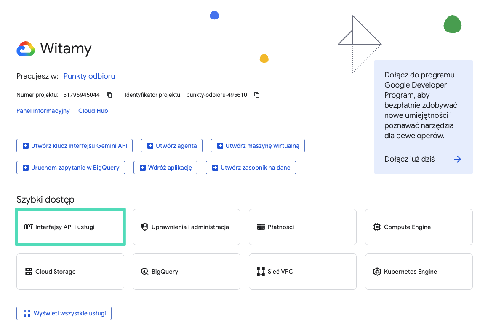Open the BigQuery quick access card
This screenshot has height=336, width=488.
tap(187, 272)
